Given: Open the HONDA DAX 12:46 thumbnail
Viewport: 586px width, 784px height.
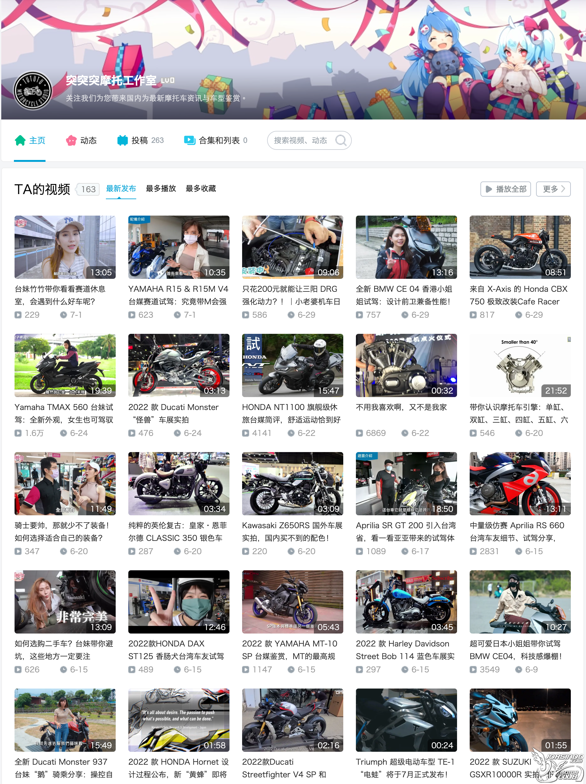Looking at the screenshot, I should pyautogui.click(x=179, y=602).
